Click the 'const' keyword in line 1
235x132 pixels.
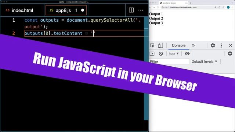tap(31, 20)
